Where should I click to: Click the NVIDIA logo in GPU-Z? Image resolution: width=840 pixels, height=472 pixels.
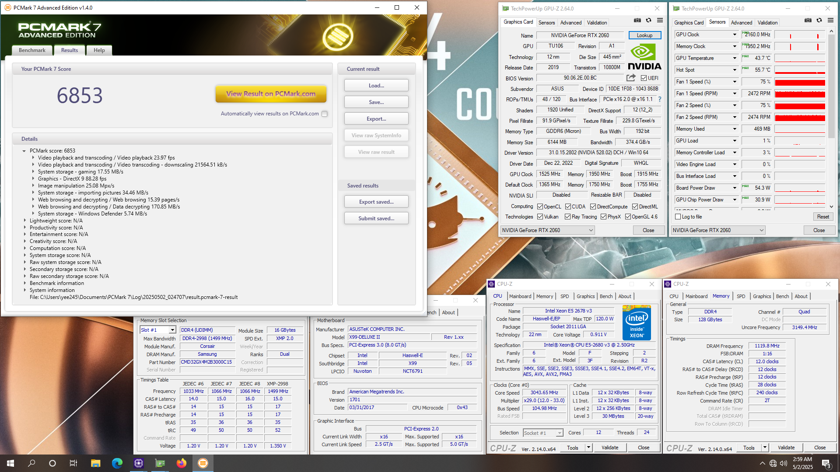point(644,57)
